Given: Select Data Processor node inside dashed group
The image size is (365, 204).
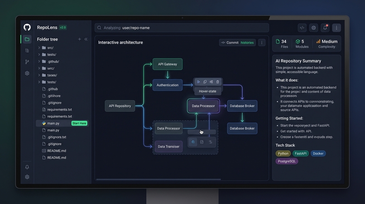Looking at the screenshot, I should (168, 128).
